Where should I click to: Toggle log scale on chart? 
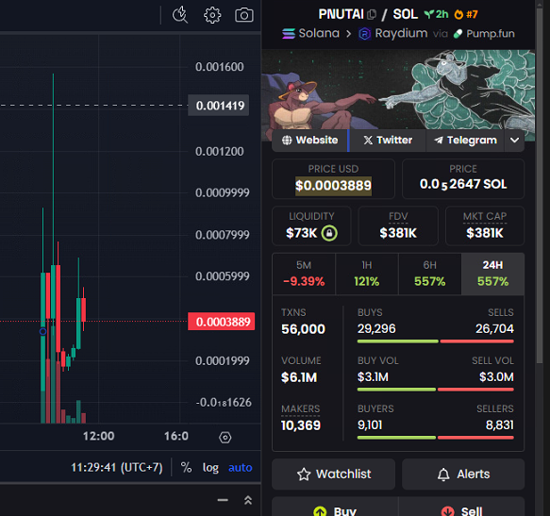tap(210, 467)
